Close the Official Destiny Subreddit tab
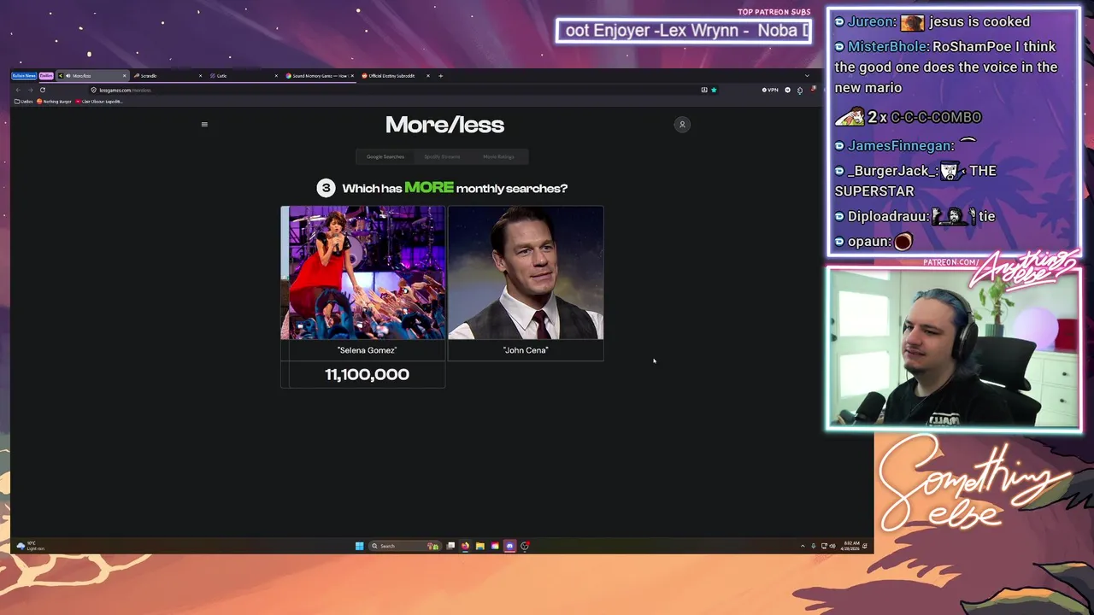 click(428, 76)
